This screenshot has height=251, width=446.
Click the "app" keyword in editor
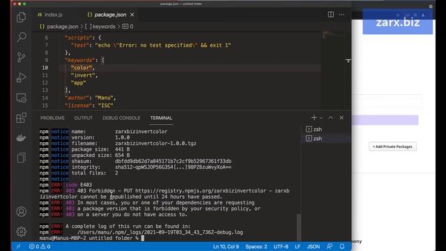point(78,83)
